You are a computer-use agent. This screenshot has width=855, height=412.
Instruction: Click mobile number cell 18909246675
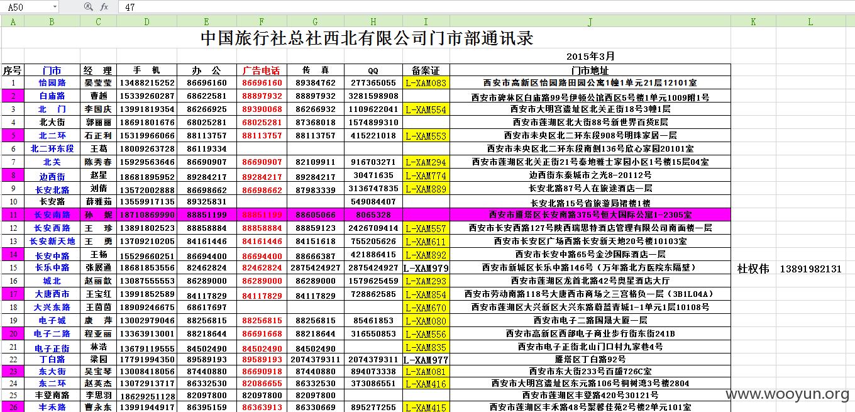click(146, 308)
